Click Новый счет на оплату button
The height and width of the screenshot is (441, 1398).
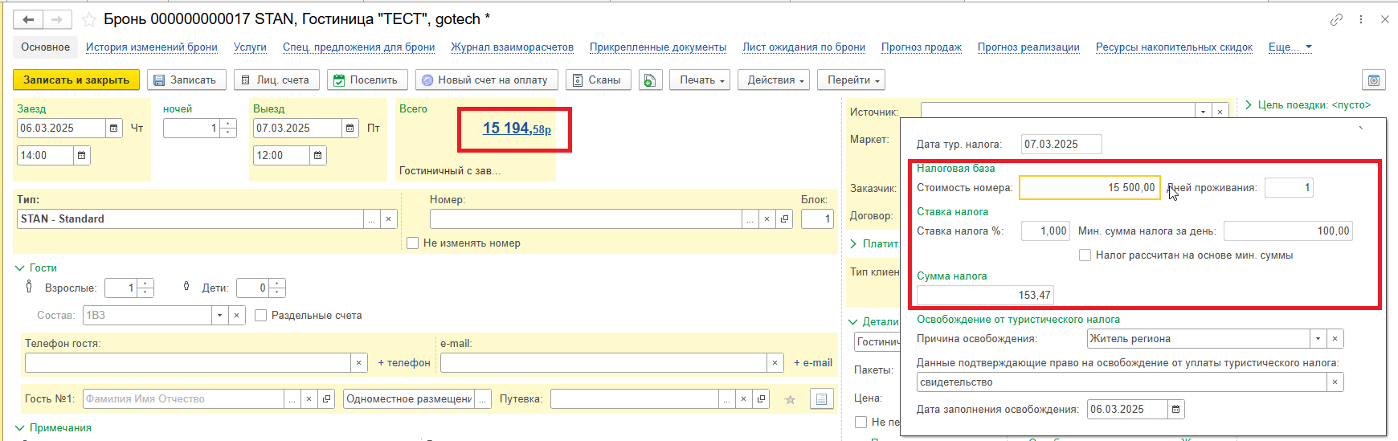coord(487,80)
